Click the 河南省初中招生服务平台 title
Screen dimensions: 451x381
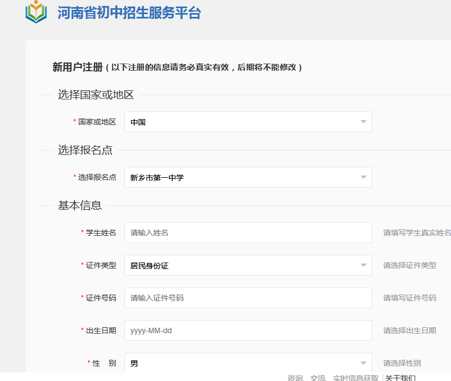[129, 13]
